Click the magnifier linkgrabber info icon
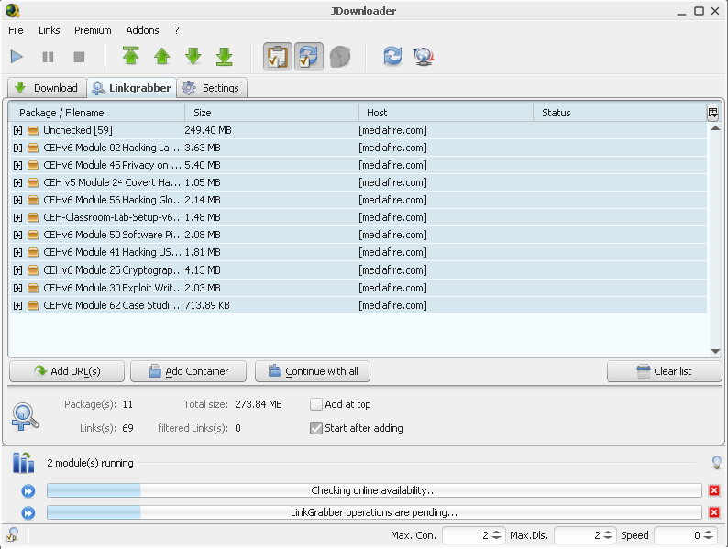 (x=25, y=417)
